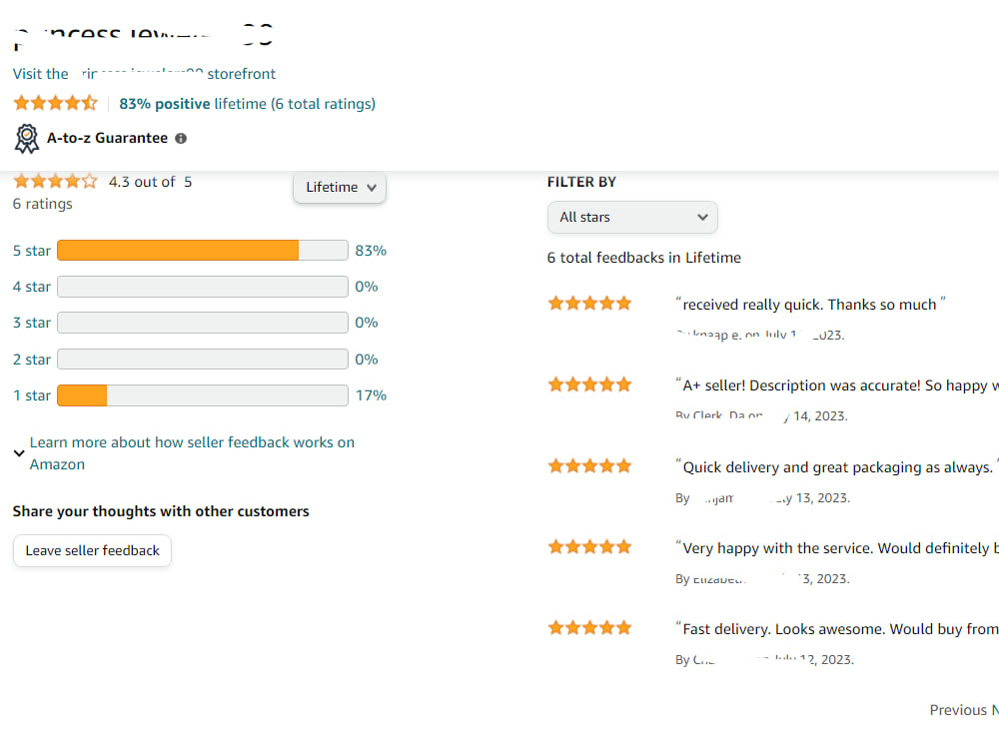Click the A-to-z Guarantee info icon
This screenshot has width=999, height=749.
tap(180, 138)
